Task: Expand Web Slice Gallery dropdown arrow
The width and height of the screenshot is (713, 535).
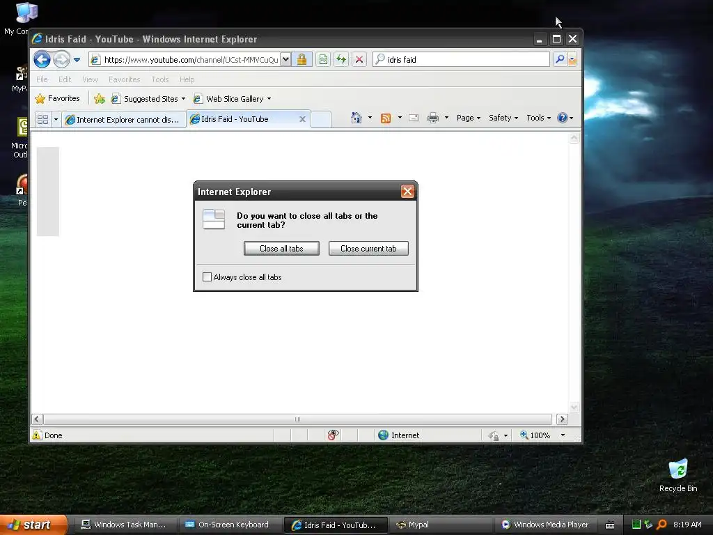Action: coord(269,99)
